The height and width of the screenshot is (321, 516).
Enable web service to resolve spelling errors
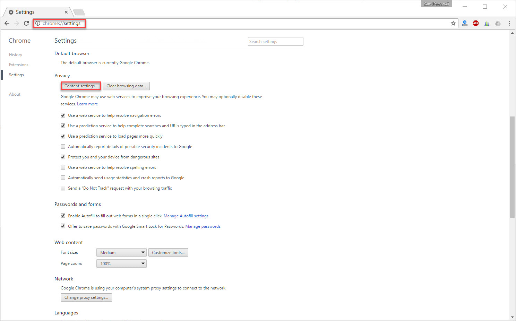63,167
